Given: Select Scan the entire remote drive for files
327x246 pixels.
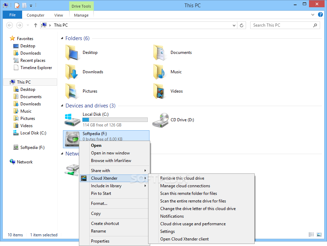Looking at the screenshot, I should [x=201, y=201].
